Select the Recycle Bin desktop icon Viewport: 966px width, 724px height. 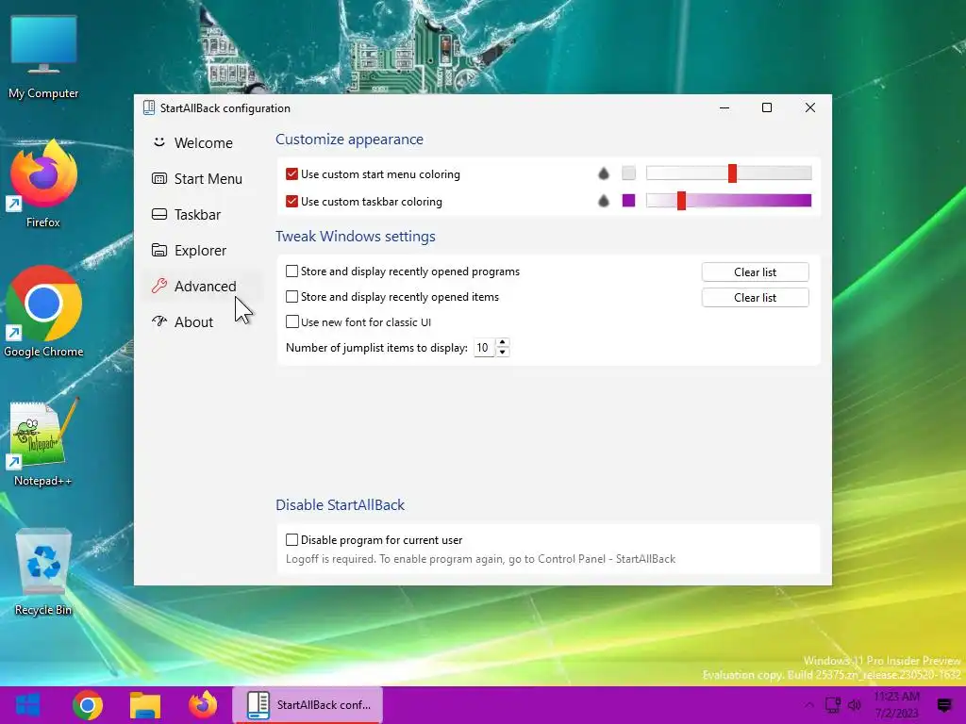point(43,572)
